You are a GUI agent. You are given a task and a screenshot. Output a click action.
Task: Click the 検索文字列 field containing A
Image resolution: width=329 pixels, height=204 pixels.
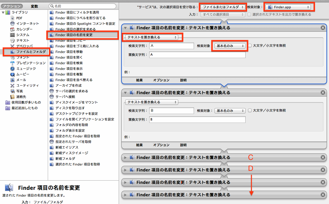coord(172,46)
